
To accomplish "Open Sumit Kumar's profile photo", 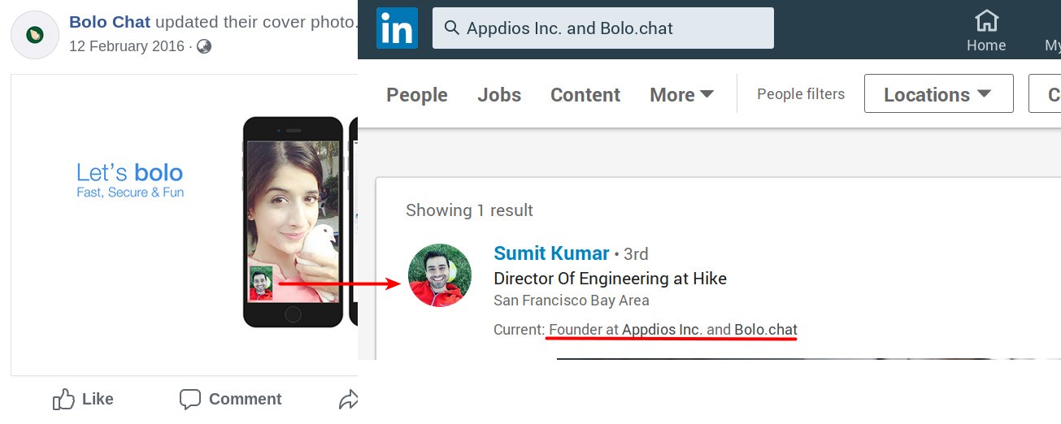I will [x=440, y=275].
